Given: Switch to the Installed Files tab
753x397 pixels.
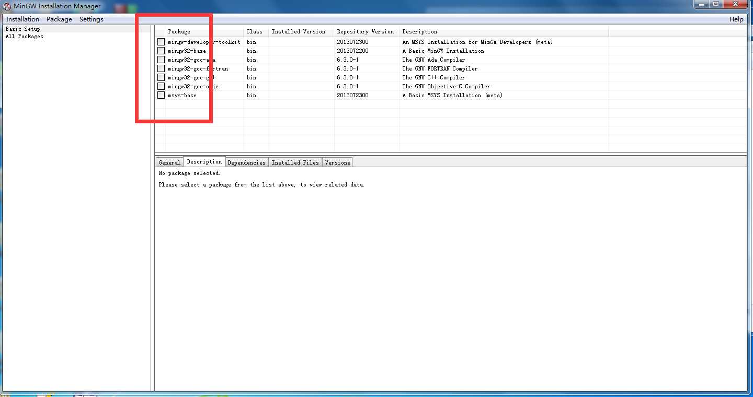Looking at the screenshot, I should pyautogui.click(x=295, y=162).
